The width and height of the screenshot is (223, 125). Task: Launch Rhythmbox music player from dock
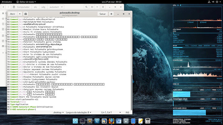click(x=90, y=121)
